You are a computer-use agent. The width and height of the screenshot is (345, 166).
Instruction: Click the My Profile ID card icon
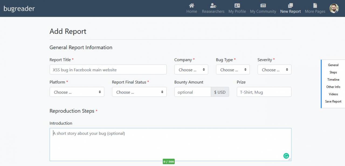tap(237, 5)
